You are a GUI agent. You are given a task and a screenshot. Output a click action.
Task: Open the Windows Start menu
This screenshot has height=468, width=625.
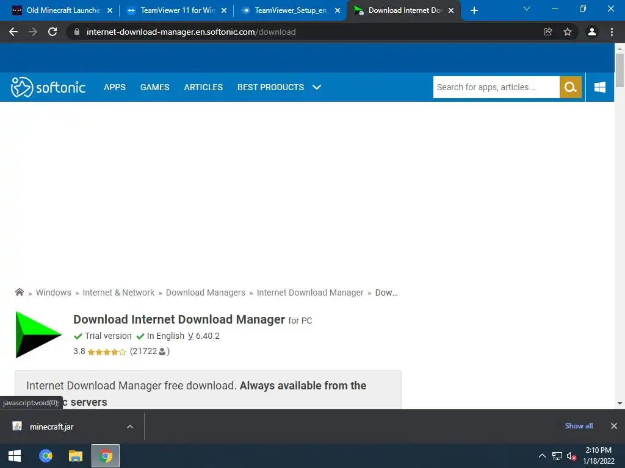point(15,456)
